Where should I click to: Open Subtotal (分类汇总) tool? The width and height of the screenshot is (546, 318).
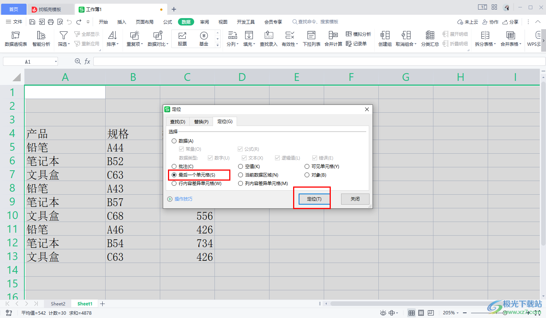pos(430,39)
